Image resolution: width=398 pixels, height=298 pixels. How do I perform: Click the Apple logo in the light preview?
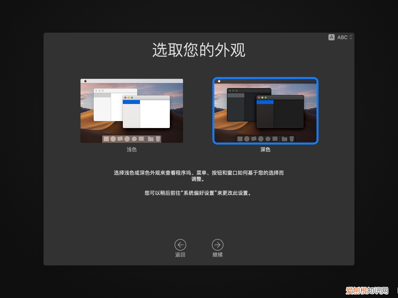[x=86, y=81]
